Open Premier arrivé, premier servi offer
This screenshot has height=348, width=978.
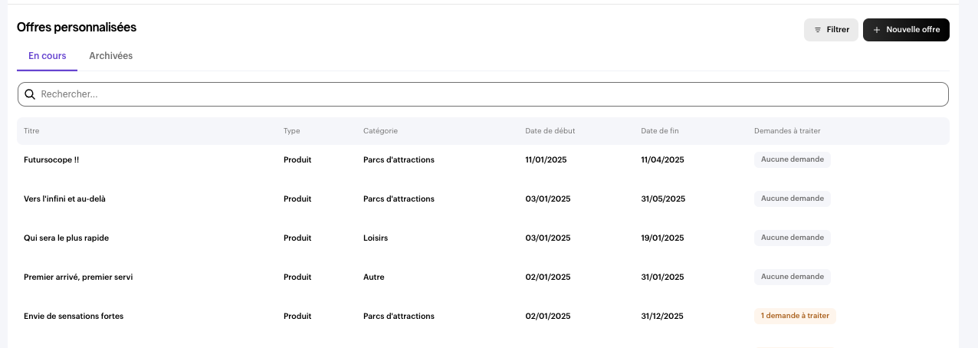(78, 277)
